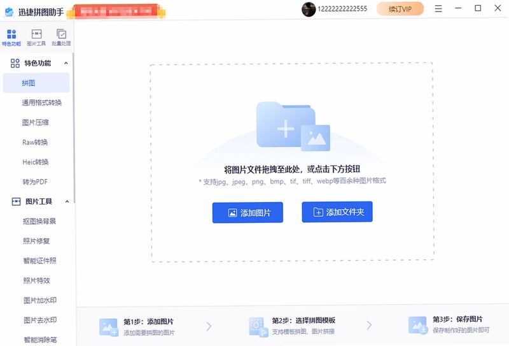
Task: Close the application window
Action: click(498, 8)
